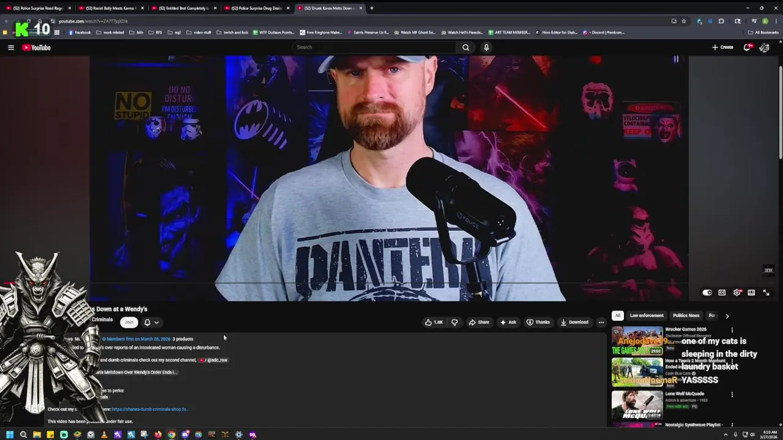Open the YouTube hamburger guide menu
The width and height of the screenshot is (783, 440).
[10, 47]
